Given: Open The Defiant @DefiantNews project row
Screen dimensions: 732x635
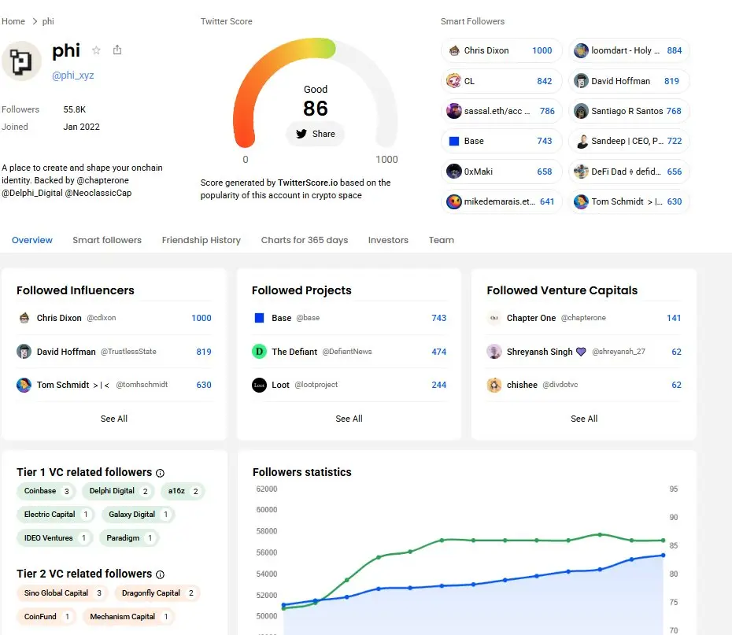Looking at the screenshot, I should [x=349, y=351].
